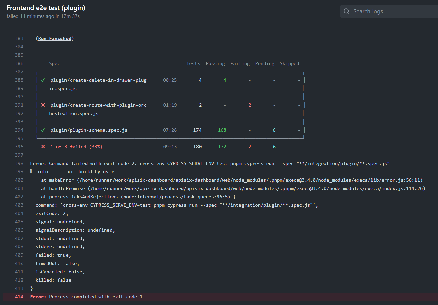Click the 172 total passing count
The height and width of the screenshot is (305, 438).
click(x=222, y=147)
